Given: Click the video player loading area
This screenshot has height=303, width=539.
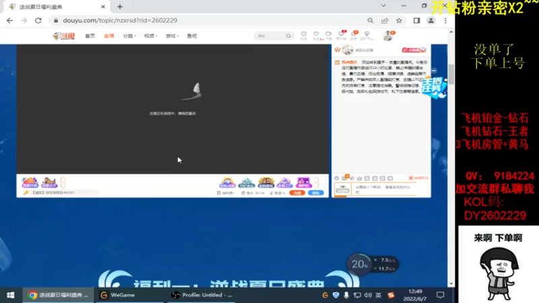Looking at the screenshot, I should point(172,109).
